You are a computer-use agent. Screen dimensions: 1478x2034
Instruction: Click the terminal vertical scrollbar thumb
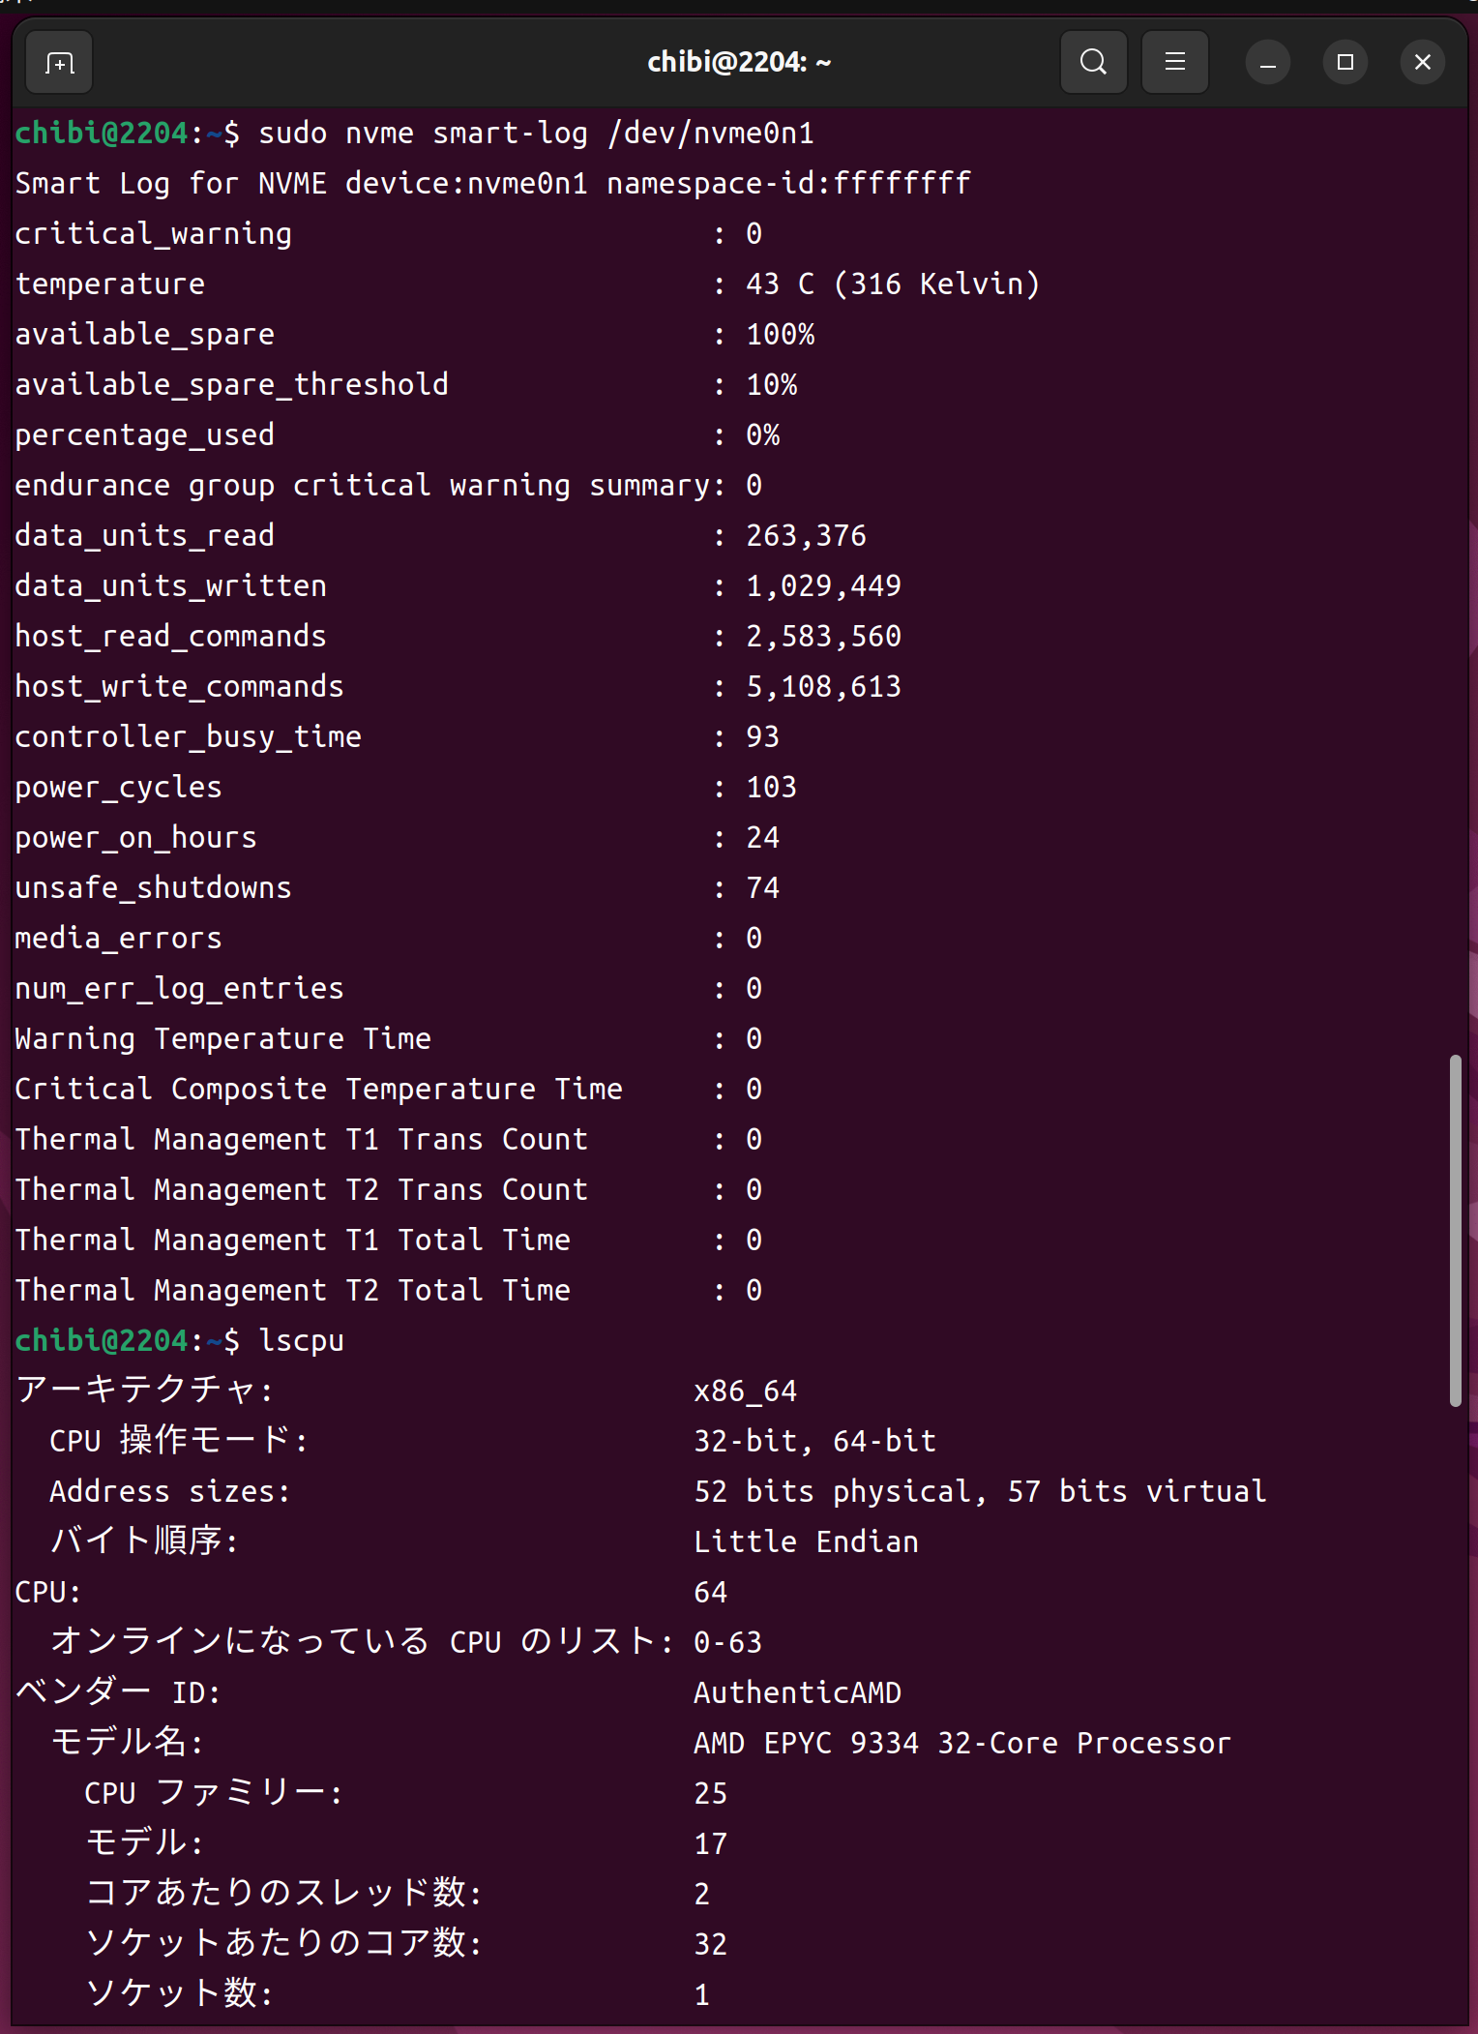(x=1455, y=1229)
